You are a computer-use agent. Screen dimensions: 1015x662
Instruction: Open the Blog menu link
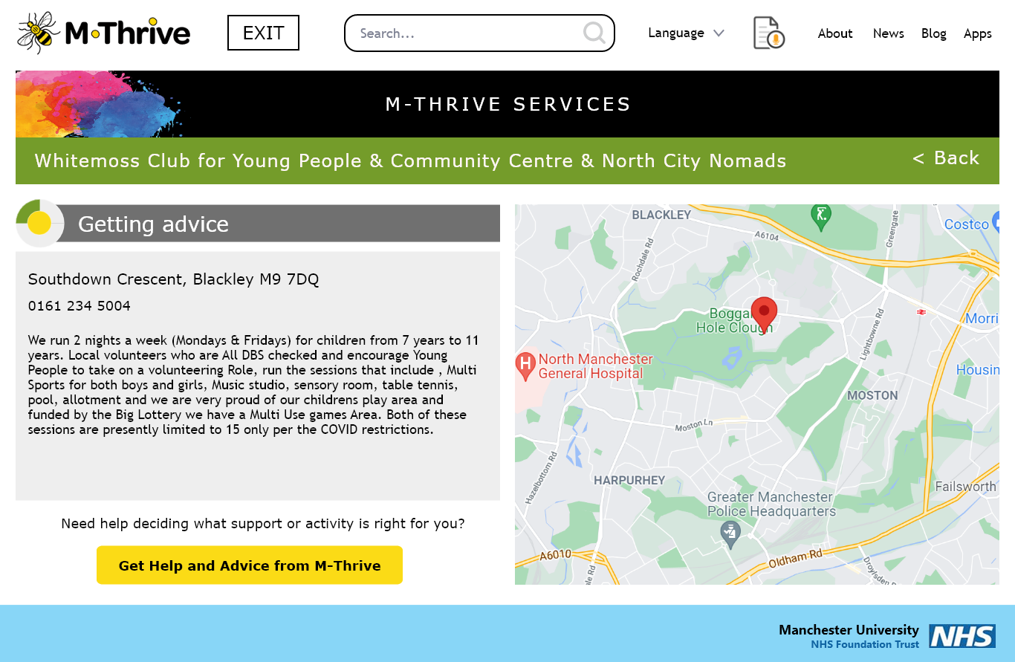[933, 33]
